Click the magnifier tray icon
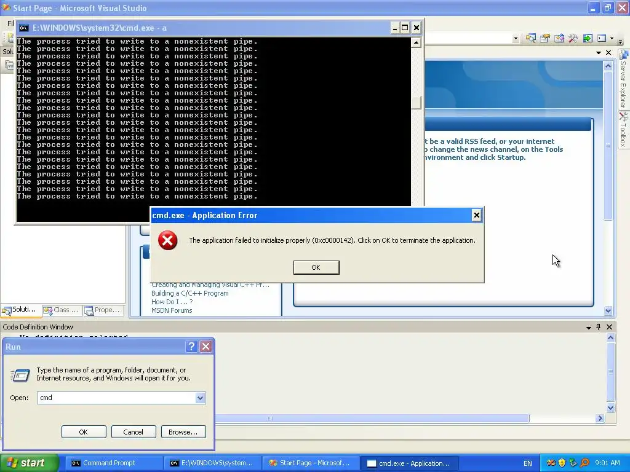Image resolution: width=630 pixels, height=472 pixels. [584, 463]
